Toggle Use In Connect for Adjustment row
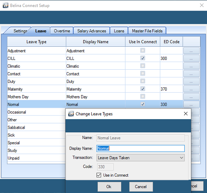The width and height of the screenshot is (207, 193). (143, 50)
